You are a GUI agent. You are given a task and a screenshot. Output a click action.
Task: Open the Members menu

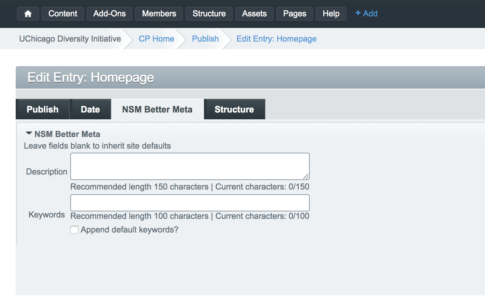click(x=159, y=14)
